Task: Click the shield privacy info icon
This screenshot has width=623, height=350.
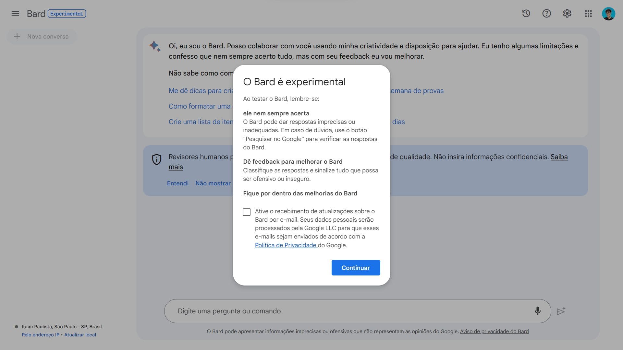Action: pyautogui.click(x=157, y=159)
